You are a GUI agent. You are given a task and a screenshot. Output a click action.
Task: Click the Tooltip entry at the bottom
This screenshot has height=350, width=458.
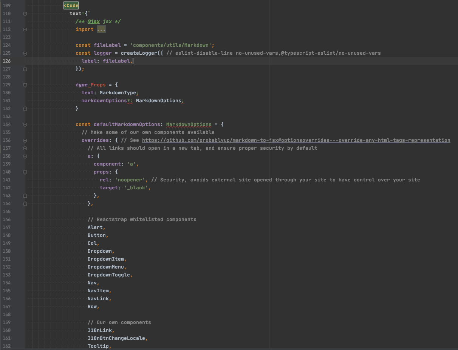(98, 346)
